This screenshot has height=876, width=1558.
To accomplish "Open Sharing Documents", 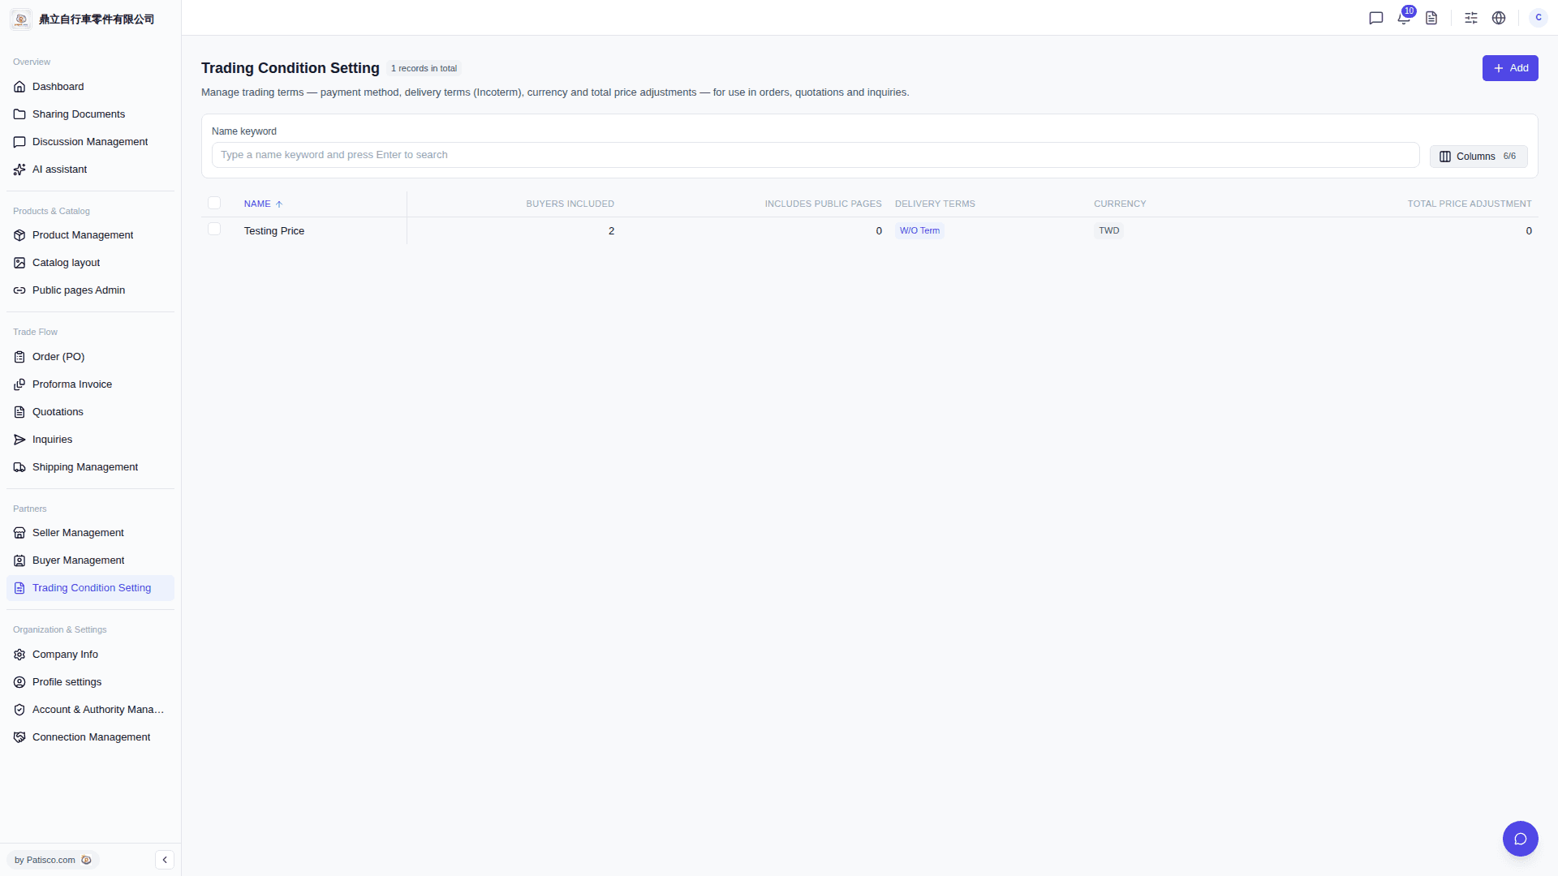I will (x=90, y=114).
